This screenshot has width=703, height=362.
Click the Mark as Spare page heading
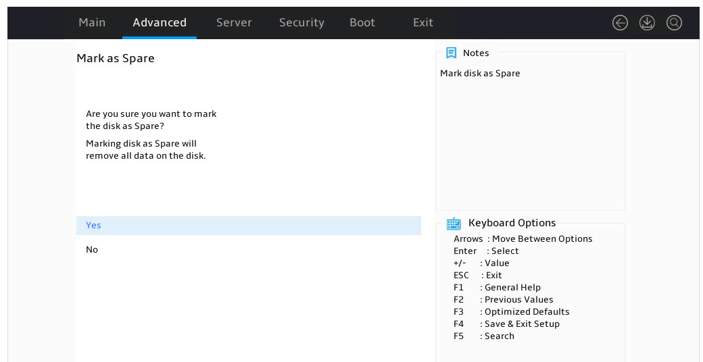[x=116, y=58]
